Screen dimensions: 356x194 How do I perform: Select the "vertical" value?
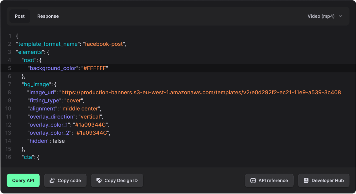click(x=90, y=117)
